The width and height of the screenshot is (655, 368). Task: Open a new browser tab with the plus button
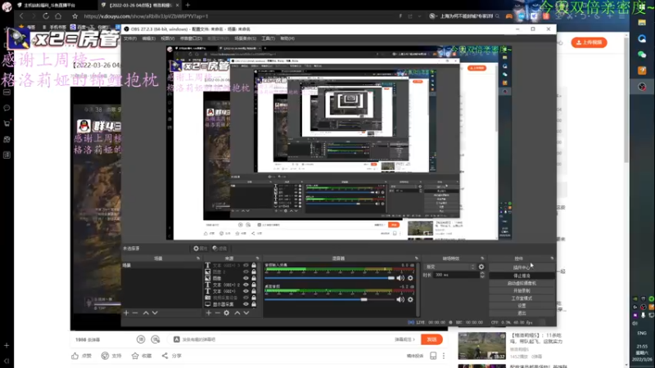coord(187,5)
